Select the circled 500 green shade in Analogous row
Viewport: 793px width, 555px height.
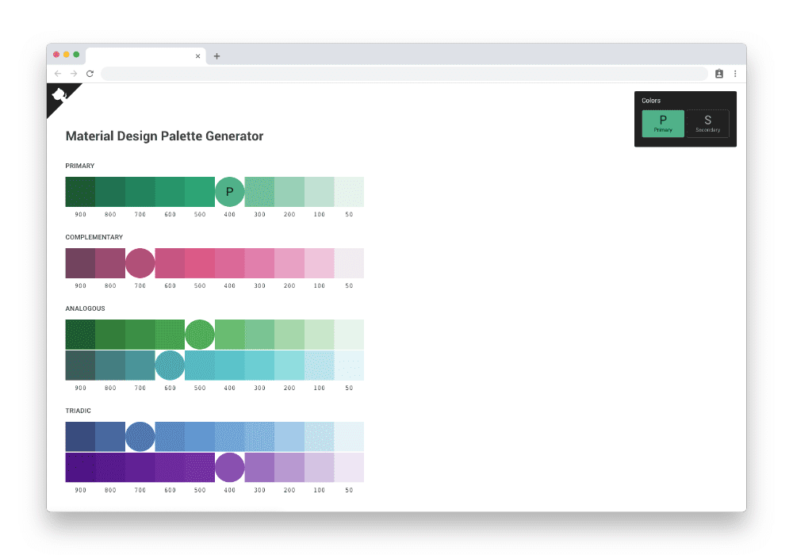pyautogui.click(x=199, y=334)
